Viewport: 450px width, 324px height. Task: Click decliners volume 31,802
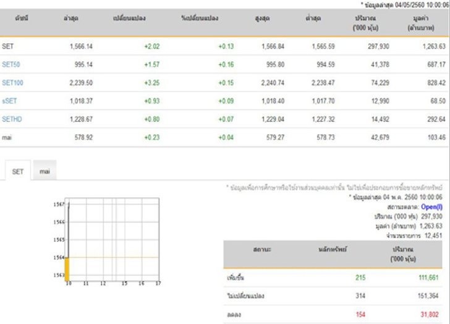430,315
